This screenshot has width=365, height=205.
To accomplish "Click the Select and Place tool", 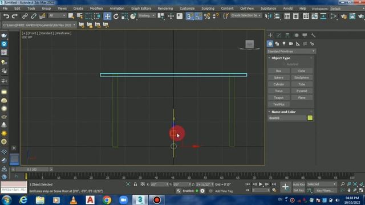I will (133, 16).
